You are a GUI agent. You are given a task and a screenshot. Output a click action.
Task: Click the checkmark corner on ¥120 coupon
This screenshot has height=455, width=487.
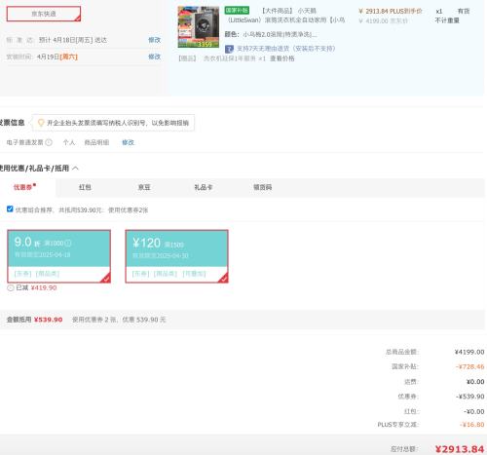tap(223, 278)
